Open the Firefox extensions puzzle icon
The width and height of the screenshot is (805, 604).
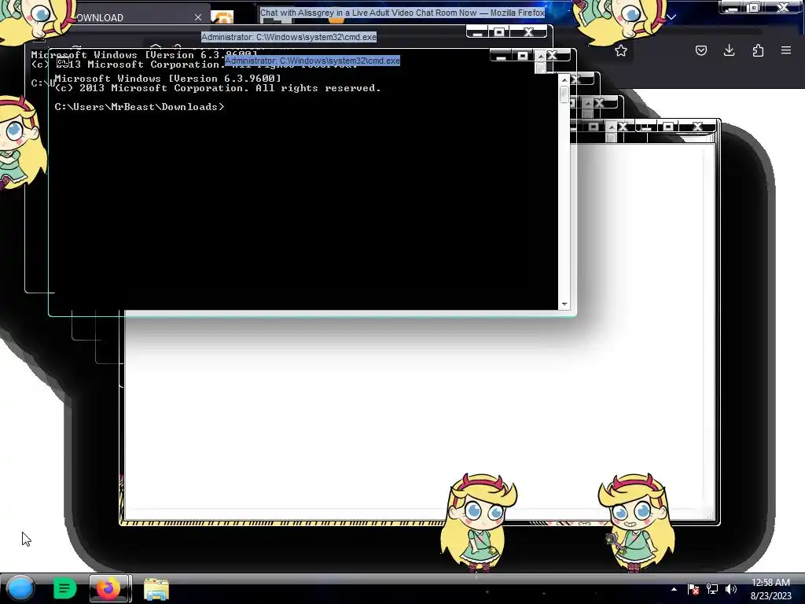[x=758, y=50]
